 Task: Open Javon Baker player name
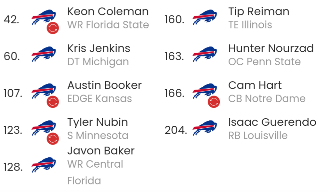[x=101, y=151]
